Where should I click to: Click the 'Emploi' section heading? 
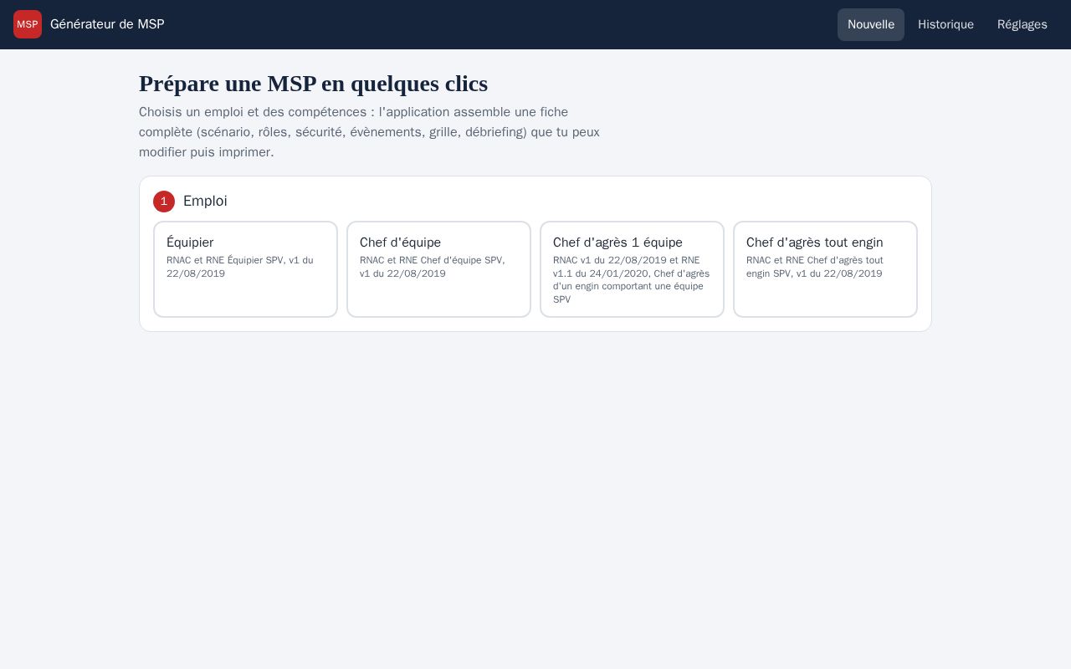(x=205, y=201)
